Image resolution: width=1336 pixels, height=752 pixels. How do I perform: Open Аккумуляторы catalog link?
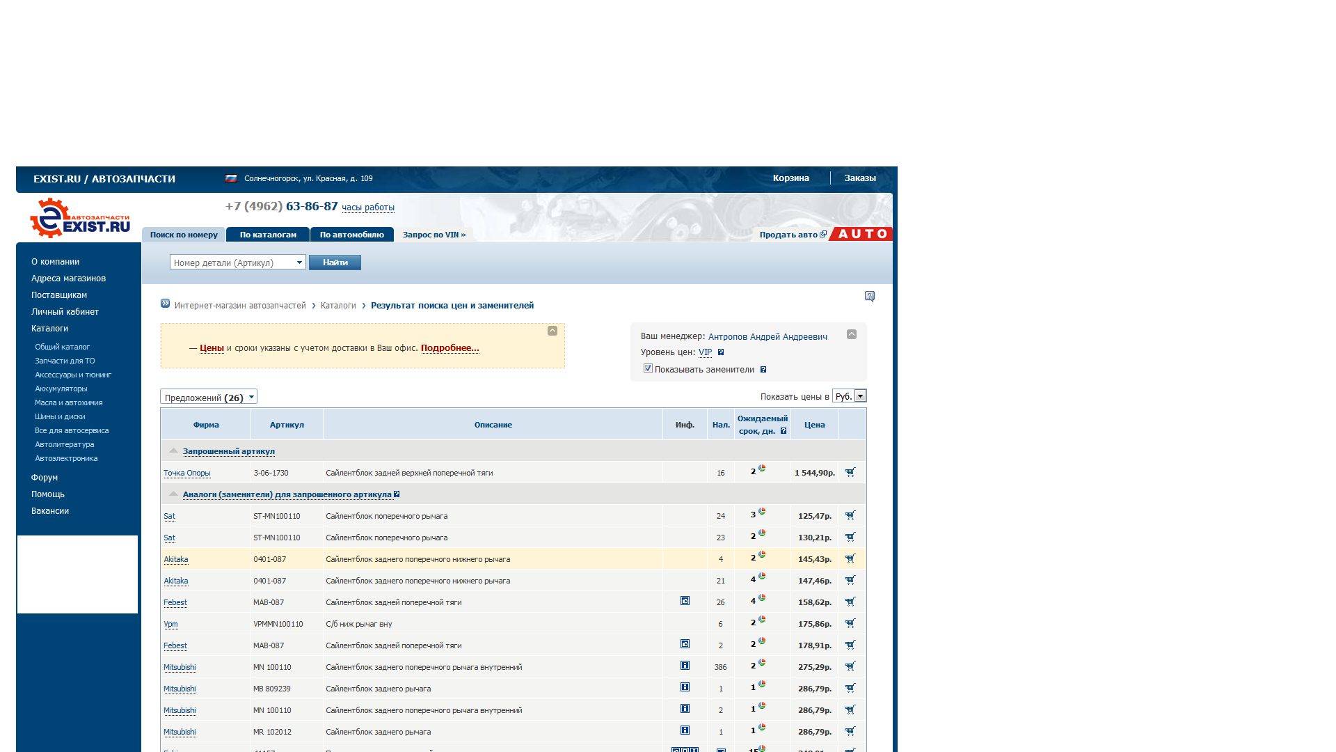pos(61,389)
